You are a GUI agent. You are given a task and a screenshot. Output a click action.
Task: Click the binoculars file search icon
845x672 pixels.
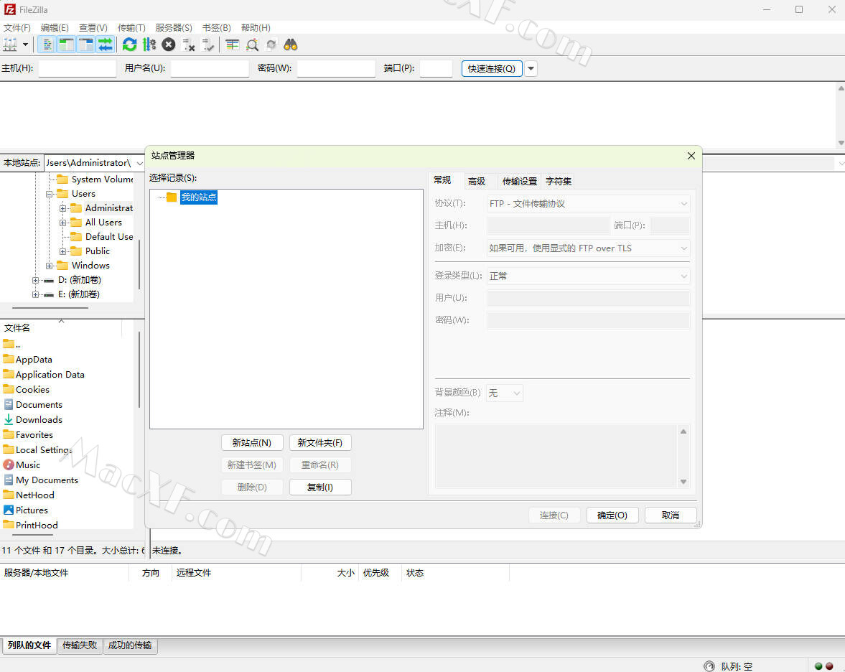point(291,45)
